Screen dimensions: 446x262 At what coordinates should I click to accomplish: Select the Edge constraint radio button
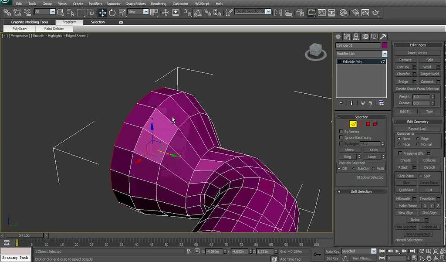coord(418,139)
